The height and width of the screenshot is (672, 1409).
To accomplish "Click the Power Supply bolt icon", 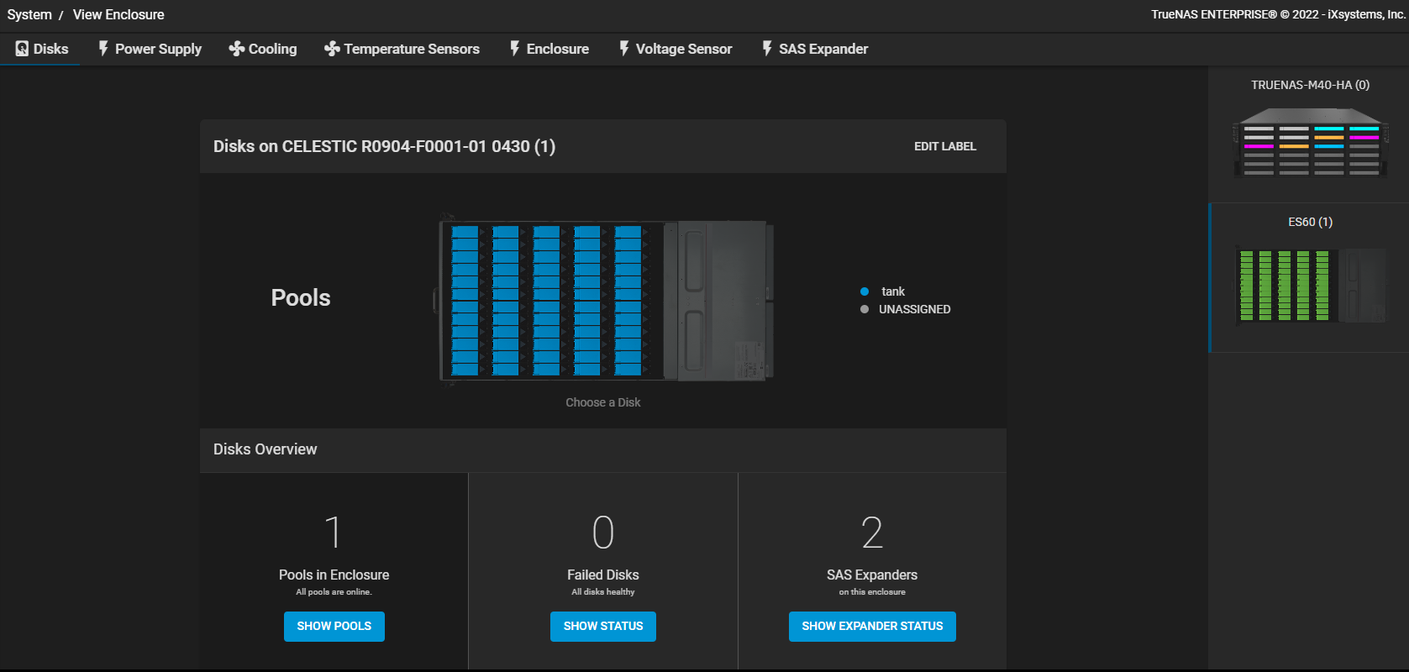I will click(x=103, y=49).
